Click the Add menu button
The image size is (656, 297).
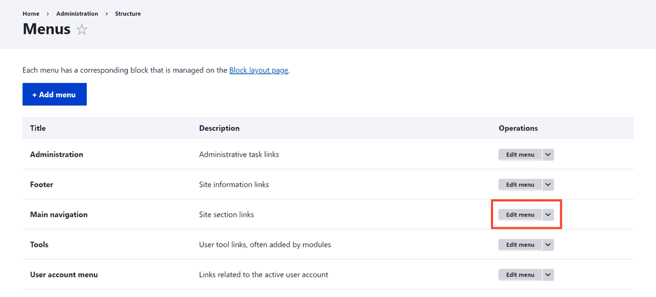click(x=55, y=94)
